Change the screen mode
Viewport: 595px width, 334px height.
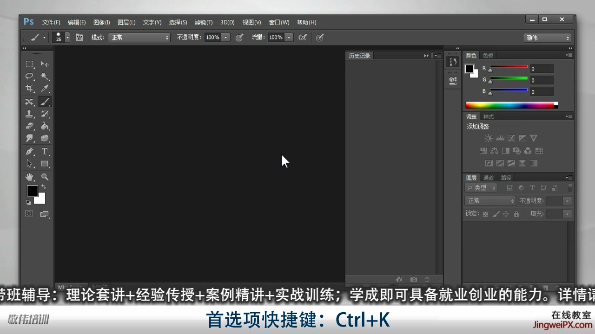[x=45, y=214]
